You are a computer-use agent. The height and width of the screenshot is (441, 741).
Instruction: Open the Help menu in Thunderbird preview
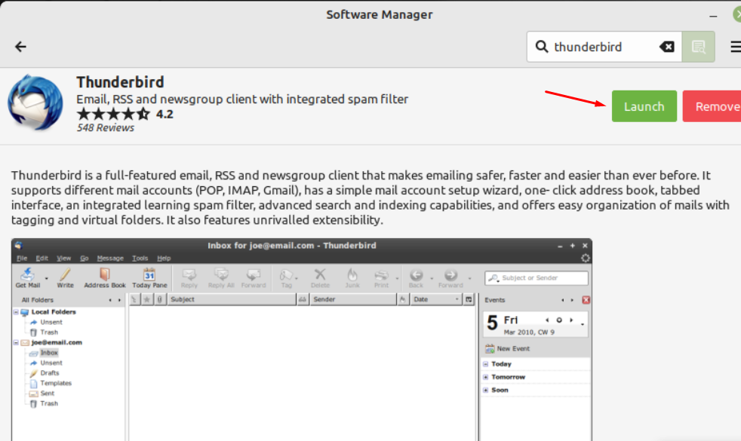click(164, 259)
